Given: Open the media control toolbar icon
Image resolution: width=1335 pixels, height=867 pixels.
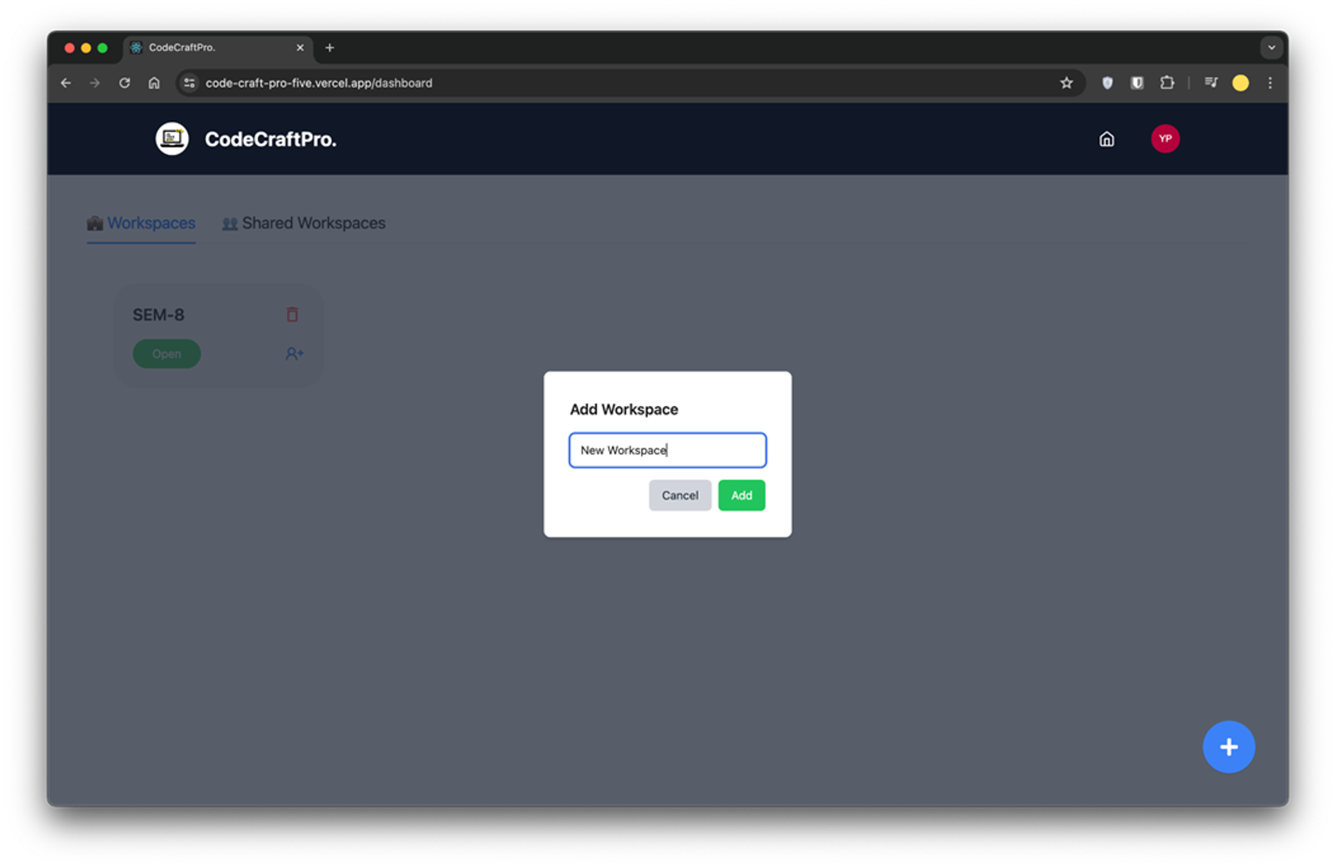Looking at the screenshot, I should click(1211, 83).
